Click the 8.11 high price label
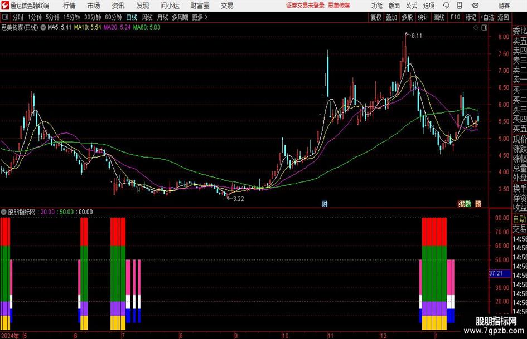The width and height of the screenshot is (527, 339). [417, 36]
